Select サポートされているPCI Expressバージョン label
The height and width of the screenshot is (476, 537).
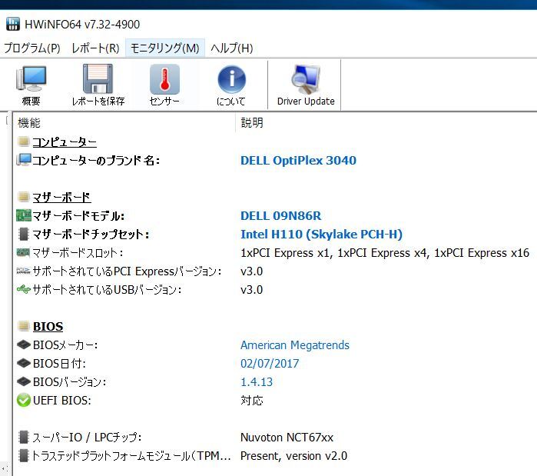(x=127, y=271)
